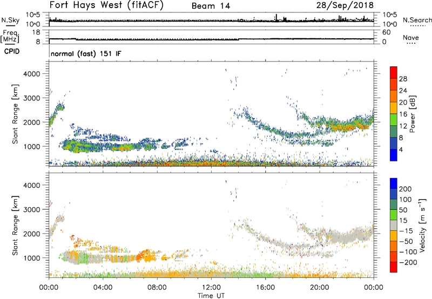Image resolution: width=432 pixels, height=299 pixels.
Task: Click the date "28/Sep/2018"
Action: tap(345, 5)
